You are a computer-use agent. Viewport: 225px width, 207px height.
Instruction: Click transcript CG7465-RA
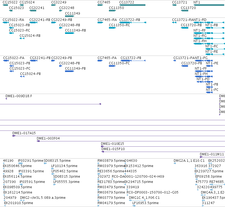(x=107, y=20)
